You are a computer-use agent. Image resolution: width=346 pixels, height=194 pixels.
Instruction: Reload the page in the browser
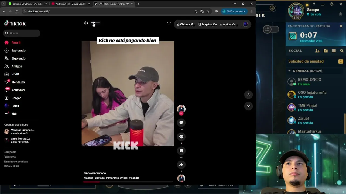point(17,11)
